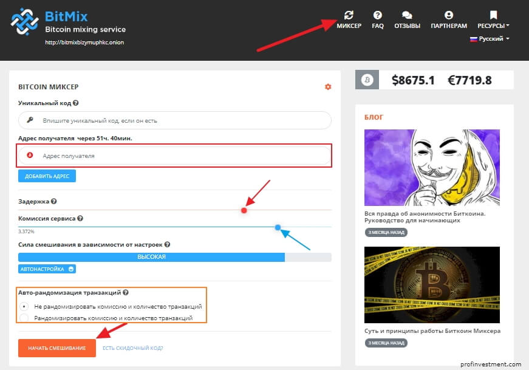The height and width of the screenshot is (370, 529).
Task: Click the Партнерам user icon
Action: [x=449, y=15]
